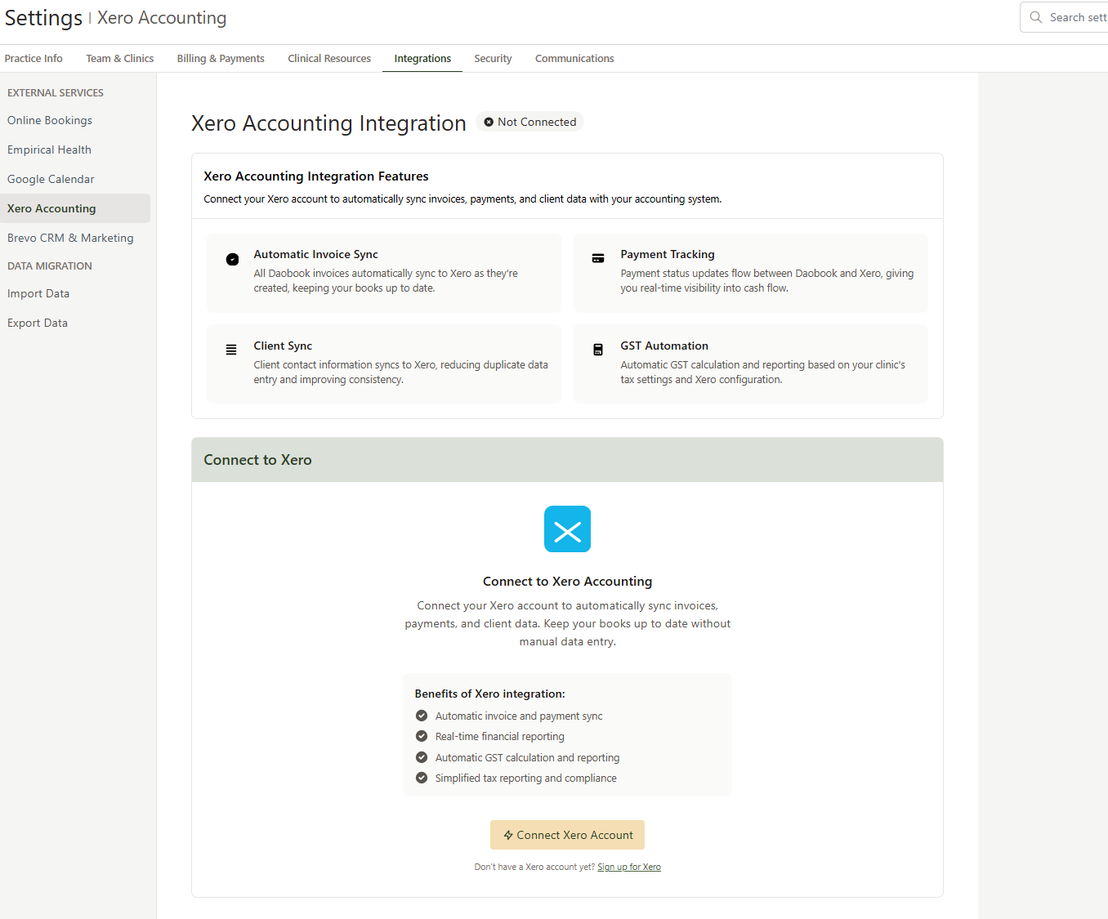Click checkmark beside Simplified tax reporting and compliance
This screenshot has width=1108, height=919.
[x=422, y=778]
